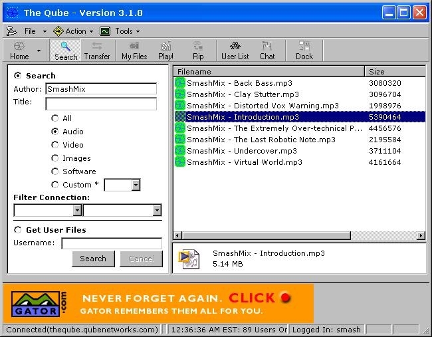Click the Cancel button
This screenshot has height=337, width=432.
pos(141,259)
